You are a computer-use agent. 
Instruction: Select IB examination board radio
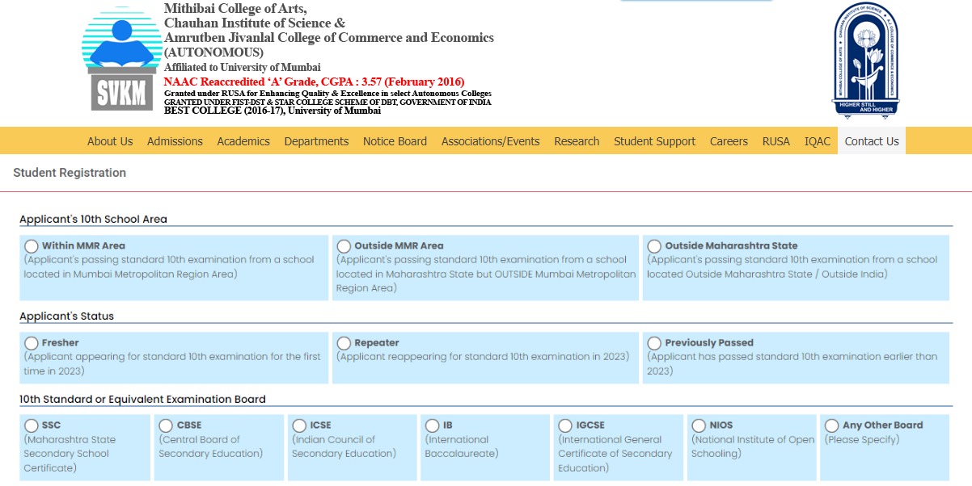432,425
